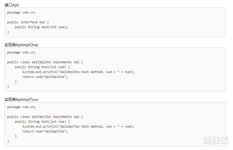Click the 实现类ApiImplTwo heading
The image size is (233, 150).
click(x=21, y=99)
